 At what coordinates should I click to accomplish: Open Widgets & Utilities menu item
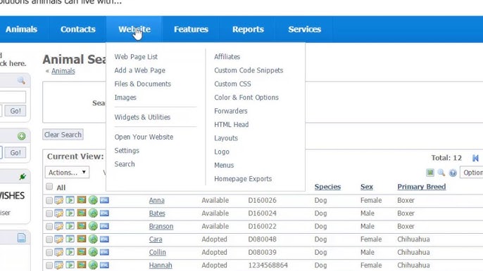[x=142, y=117]
